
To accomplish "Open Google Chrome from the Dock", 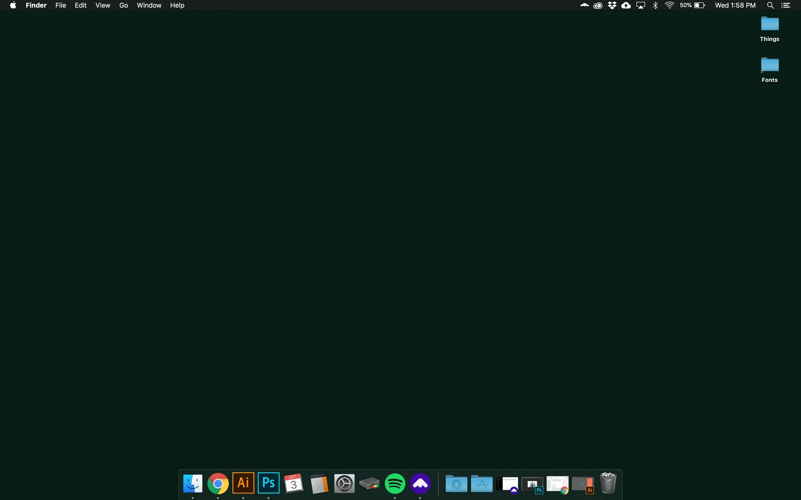I will (x=218, y=483).
